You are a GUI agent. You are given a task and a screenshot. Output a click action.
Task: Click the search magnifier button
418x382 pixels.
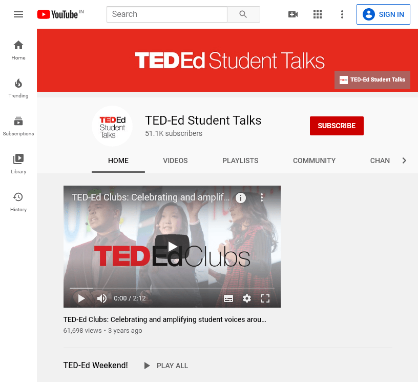(243, 14)
